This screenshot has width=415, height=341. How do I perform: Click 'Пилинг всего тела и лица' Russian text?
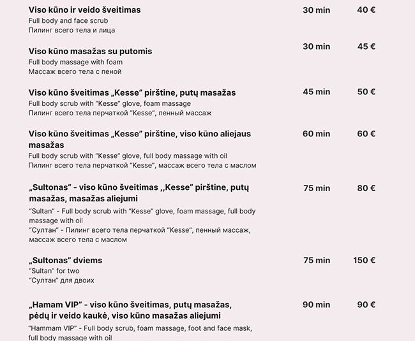(x=72, y=30)
